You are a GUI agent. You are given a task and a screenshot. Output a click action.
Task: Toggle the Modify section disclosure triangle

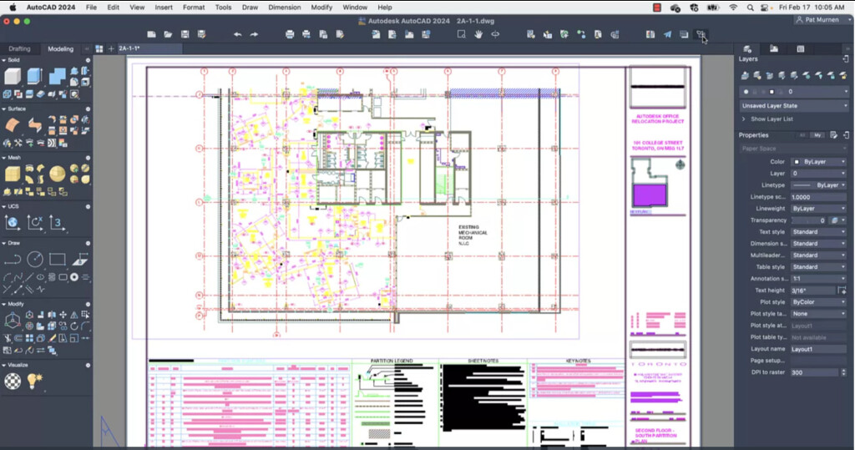click(4, 304)
